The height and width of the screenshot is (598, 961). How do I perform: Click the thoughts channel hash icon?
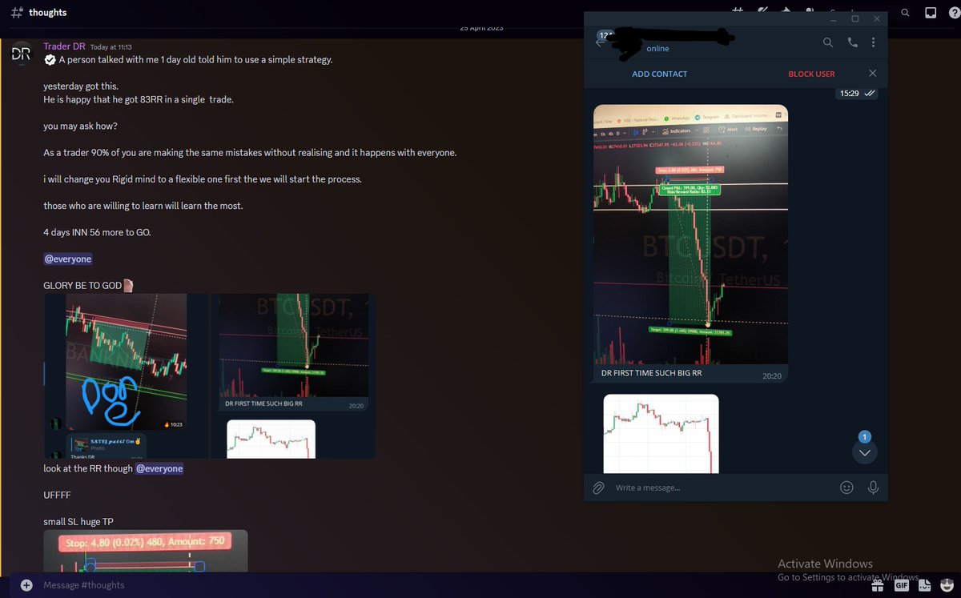pos(16,13)
